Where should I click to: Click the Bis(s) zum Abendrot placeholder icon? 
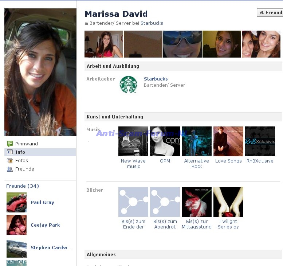tap(165, 202)
